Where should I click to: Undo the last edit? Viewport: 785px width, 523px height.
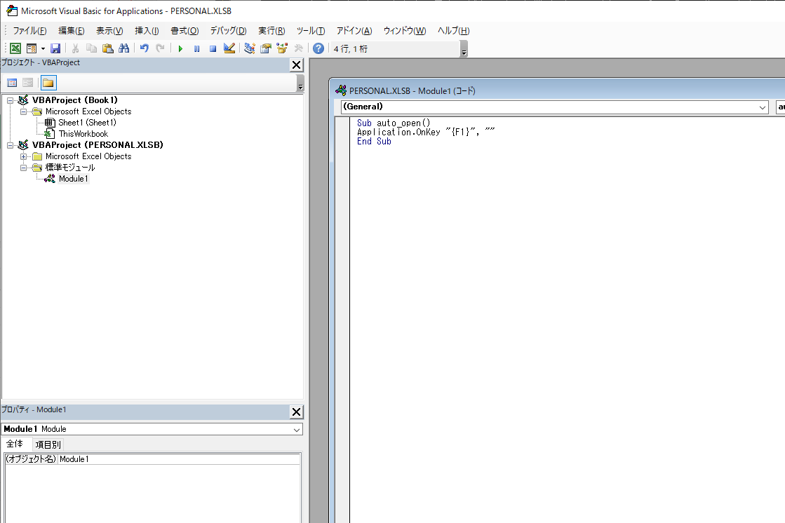(x=145, y=48)
